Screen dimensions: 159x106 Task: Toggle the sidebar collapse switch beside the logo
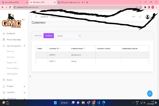pos(23,19)
